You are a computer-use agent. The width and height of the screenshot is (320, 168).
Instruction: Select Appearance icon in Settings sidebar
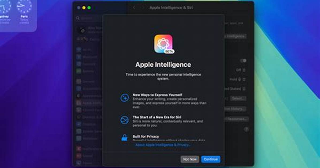pyautogui.click(x=79, y=96)
